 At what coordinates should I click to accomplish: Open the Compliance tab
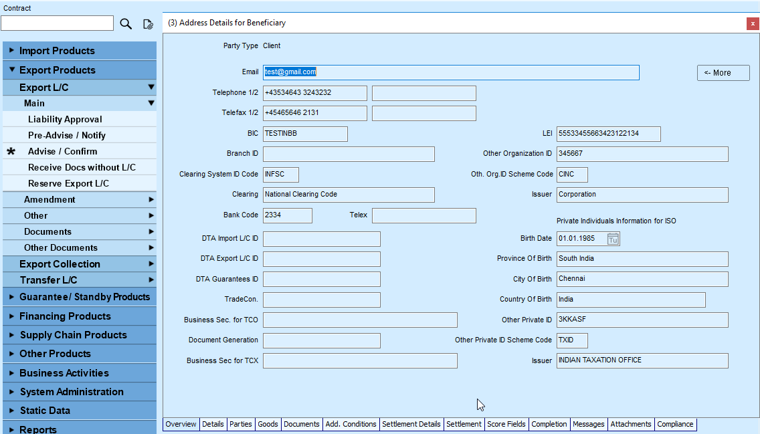click(675, 424)
